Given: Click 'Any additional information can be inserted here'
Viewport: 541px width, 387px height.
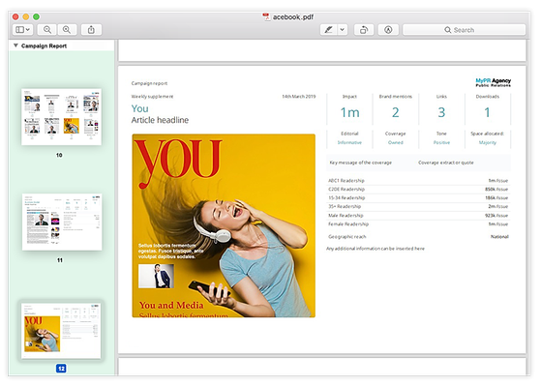Looking at the screenshot, I should (376, 249).
